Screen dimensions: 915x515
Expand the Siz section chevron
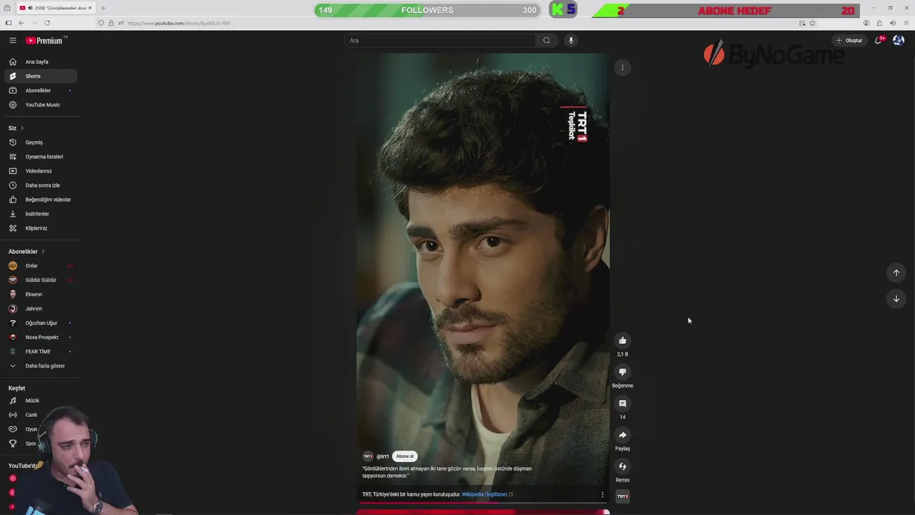[x=21, y=128]
